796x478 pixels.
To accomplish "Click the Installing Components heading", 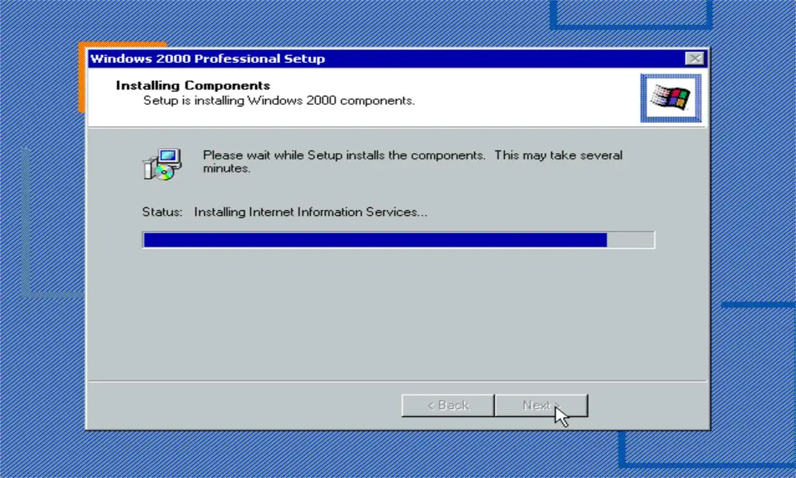I will 193,85.
